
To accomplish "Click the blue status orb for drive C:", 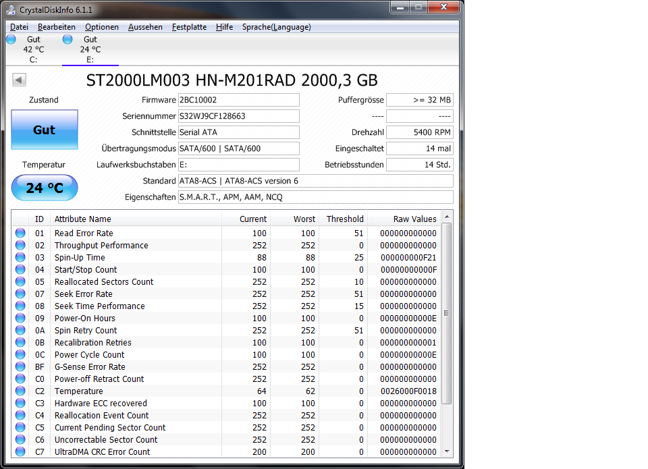I will click(11, 39).
